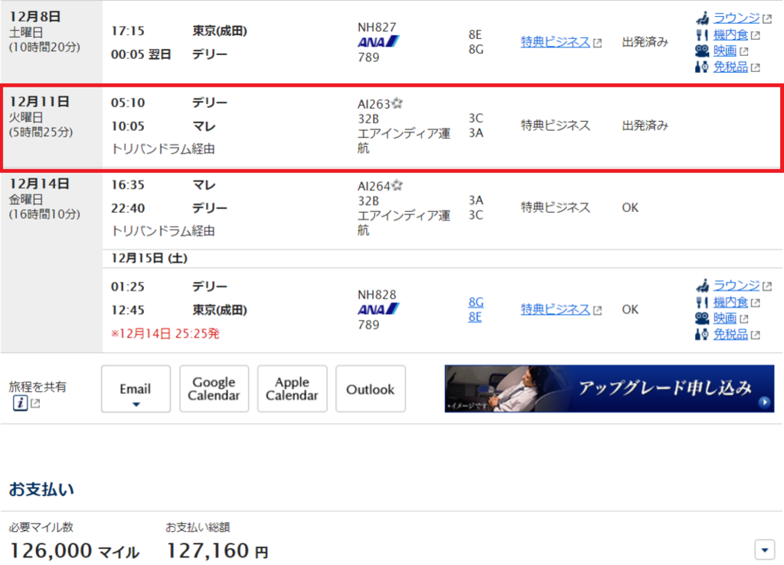
Task: Open 特典ビジネス link for NH828
Action: tap(556, 309)
